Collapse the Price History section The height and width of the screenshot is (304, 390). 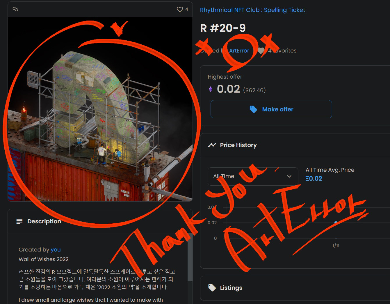click(x=295, y=145)
